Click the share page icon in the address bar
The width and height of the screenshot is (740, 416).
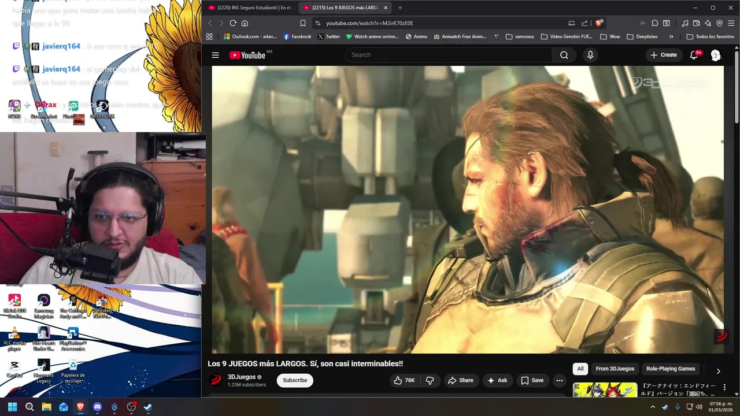(584, 23)
